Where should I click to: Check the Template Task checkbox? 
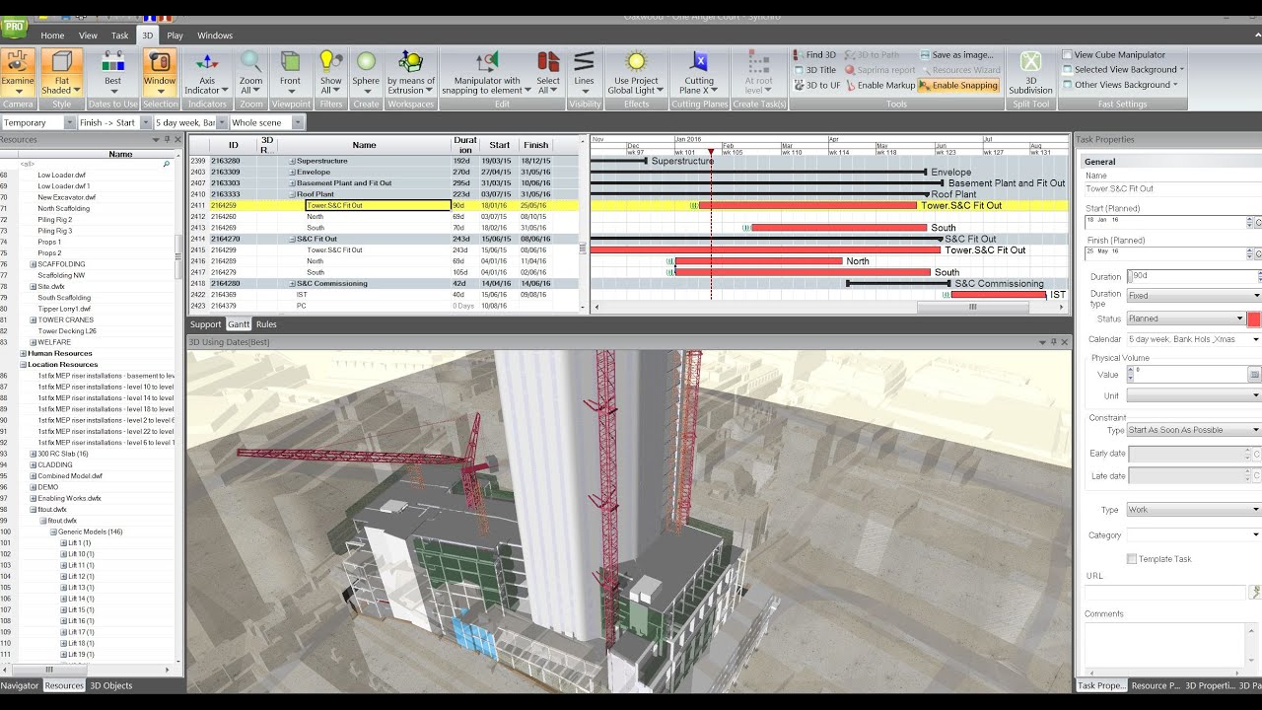[1132, 559]
